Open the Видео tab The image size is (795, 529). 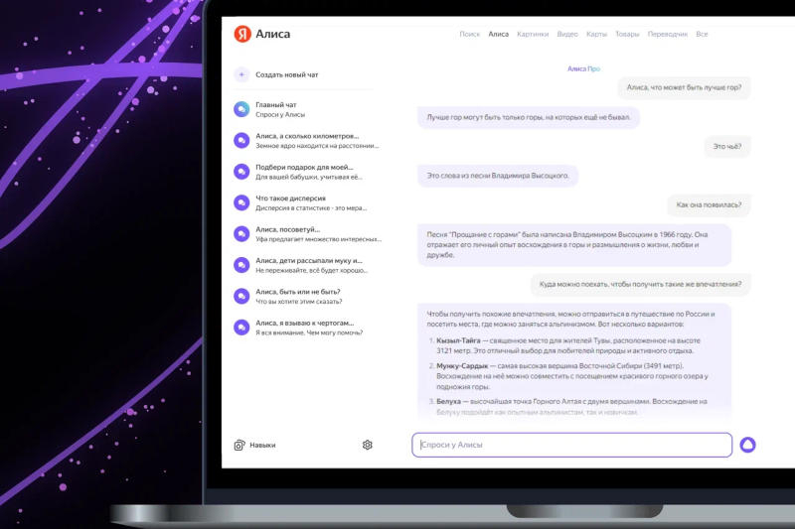567,34
